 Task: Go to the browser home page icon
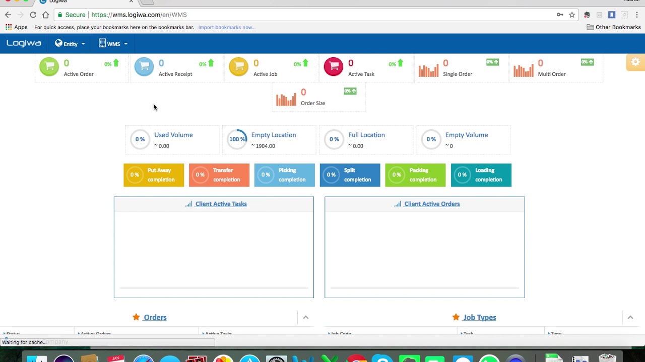click(46, 15)
